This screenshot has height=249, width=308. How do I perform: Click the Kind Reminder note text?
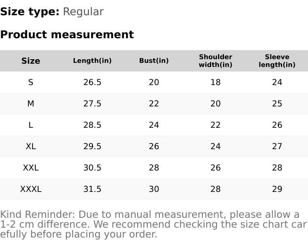pyautogui.click(x=152, y=224)
